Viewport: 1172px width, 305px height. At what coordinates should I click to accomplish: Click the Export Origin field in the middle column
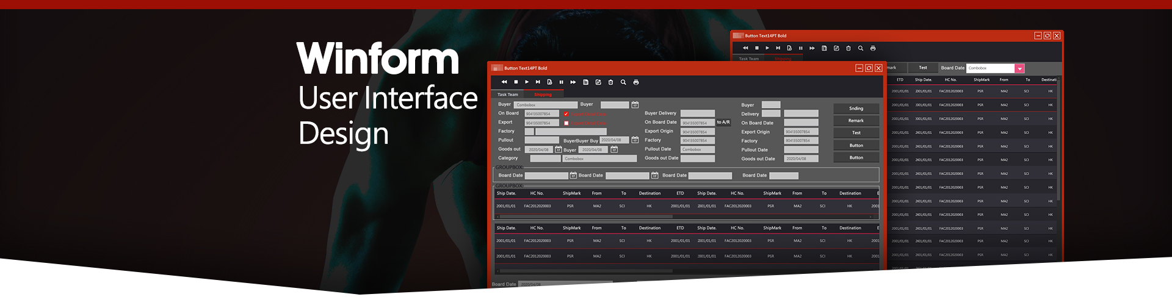[x=698, y=132]
